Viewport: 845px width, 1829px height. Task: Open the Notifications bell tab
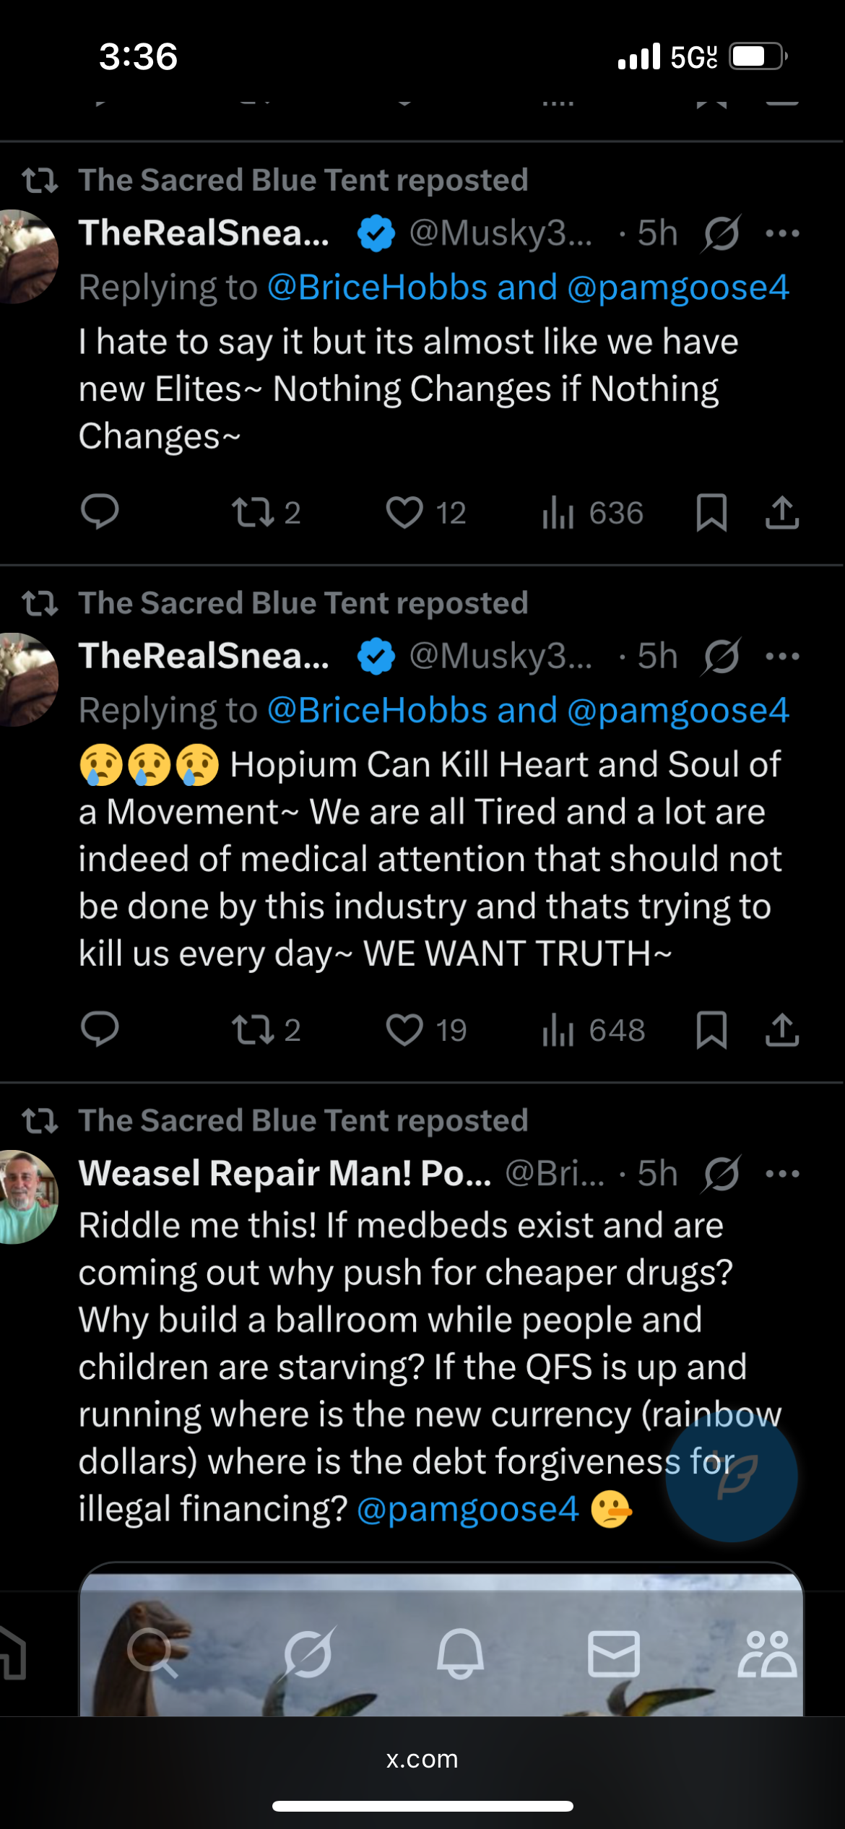tap(460, 1653)
